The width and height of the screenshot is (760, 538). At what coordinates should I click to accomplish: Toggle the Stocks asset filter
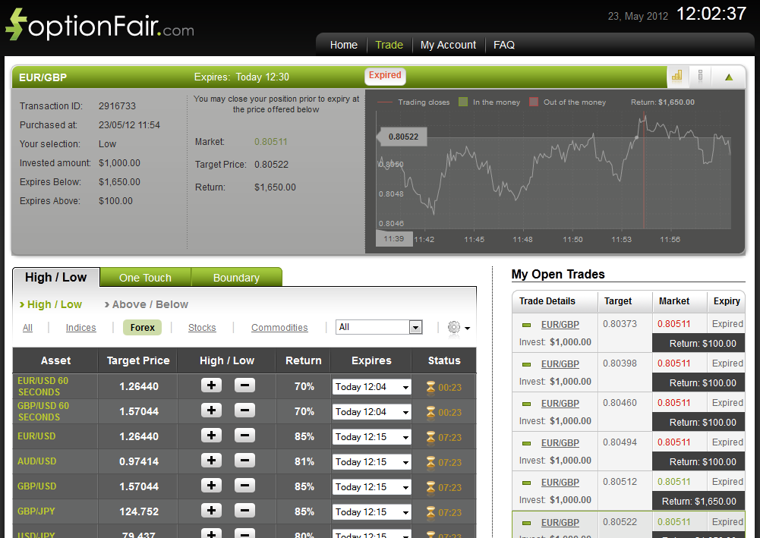(x=201, y=327)
